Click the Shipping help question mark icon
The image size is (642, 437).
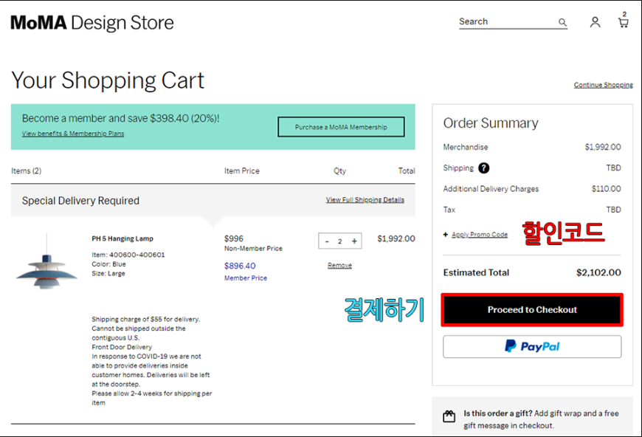pyautogui.click(x=483, y=168)
